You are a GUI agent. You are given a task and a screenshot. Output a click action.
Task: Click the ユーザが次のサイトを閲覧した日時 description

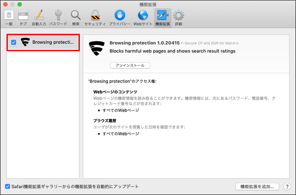139,127
